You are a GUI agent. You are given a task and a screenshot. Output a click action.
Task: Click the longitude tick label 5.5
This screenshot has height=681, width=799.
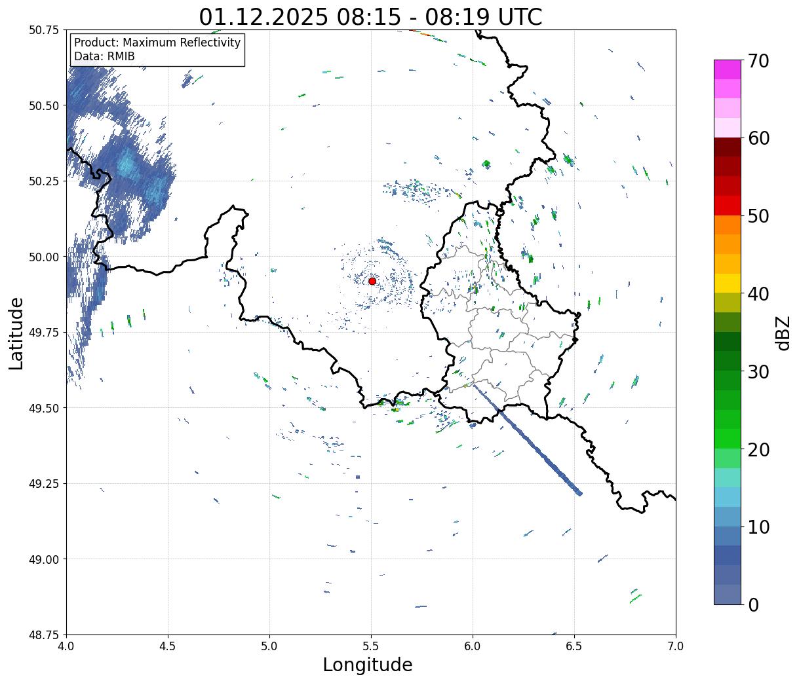pyautogui.click(x=371, y=646)
